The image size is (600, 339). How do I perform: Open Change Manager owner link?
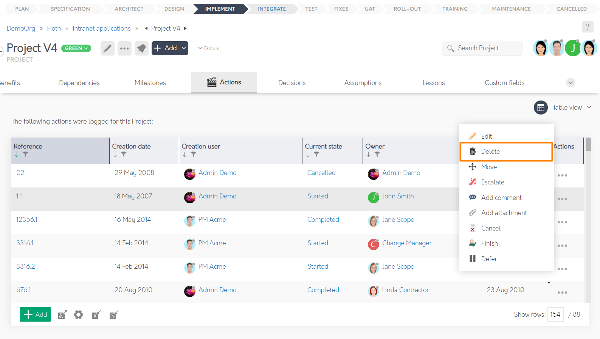[x=407, y=243]
